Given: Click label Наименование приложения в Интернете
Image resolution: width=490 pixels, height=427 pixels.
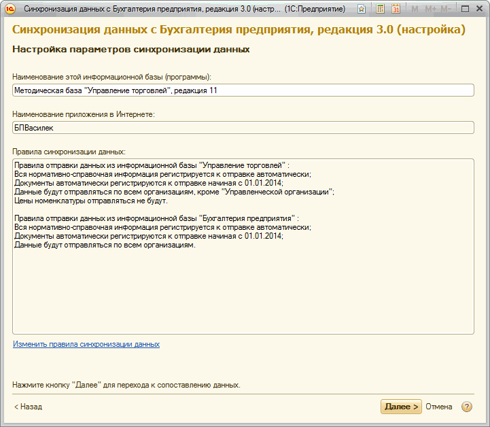Looking at the screenshot, I should tap(84, 114).
